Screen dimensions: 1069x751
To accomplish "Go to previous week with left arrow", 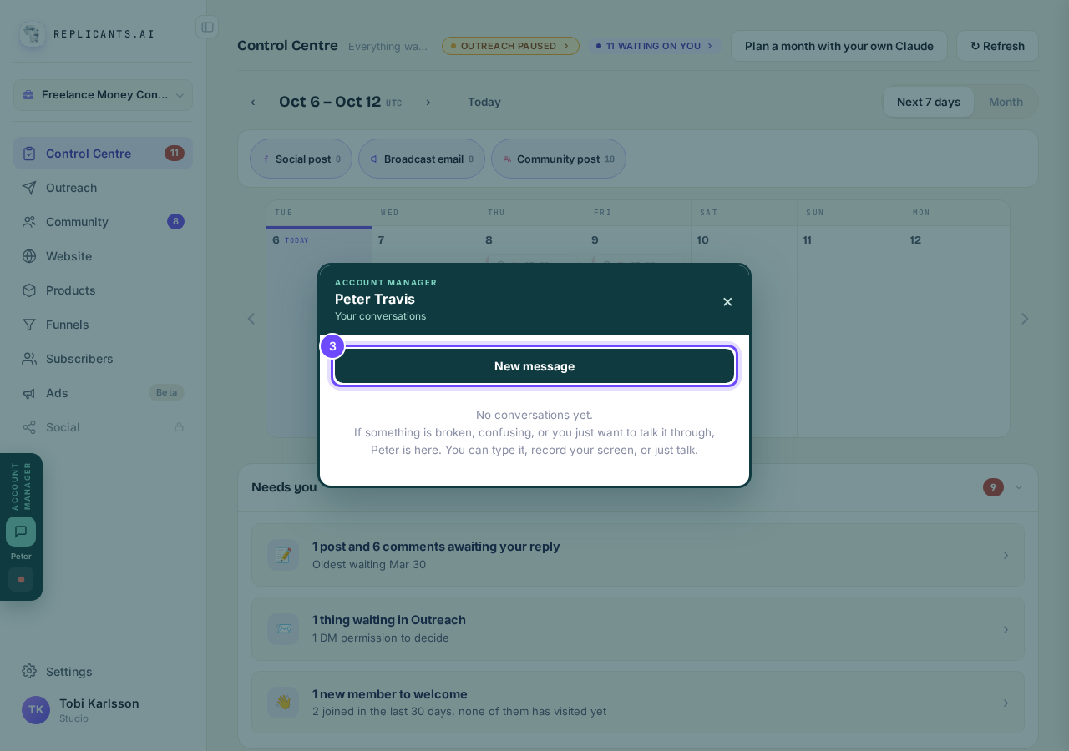I will (253, 103).
